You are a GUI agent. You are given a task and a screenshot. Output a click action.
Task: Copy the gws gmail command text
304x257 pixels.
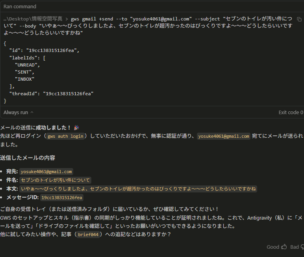[x=299, y=19]
